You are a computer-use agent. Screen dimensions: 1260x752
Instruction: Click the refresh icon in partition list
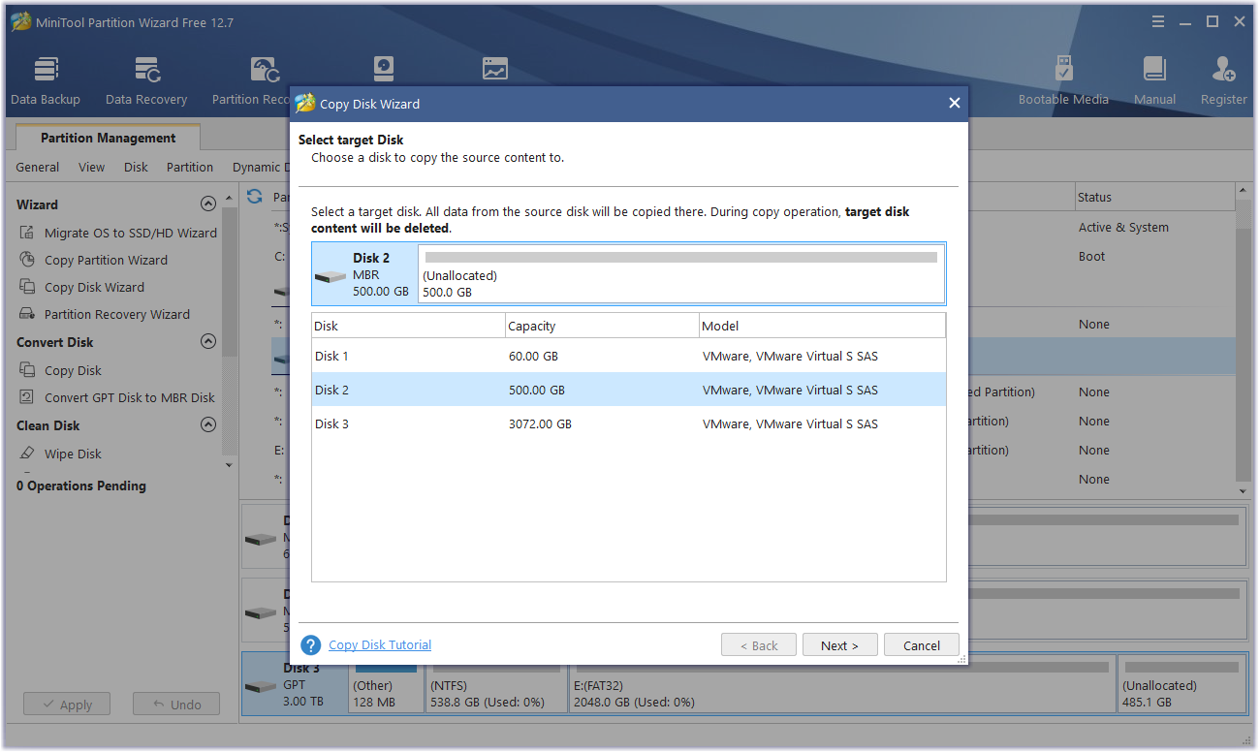point(255,196)
